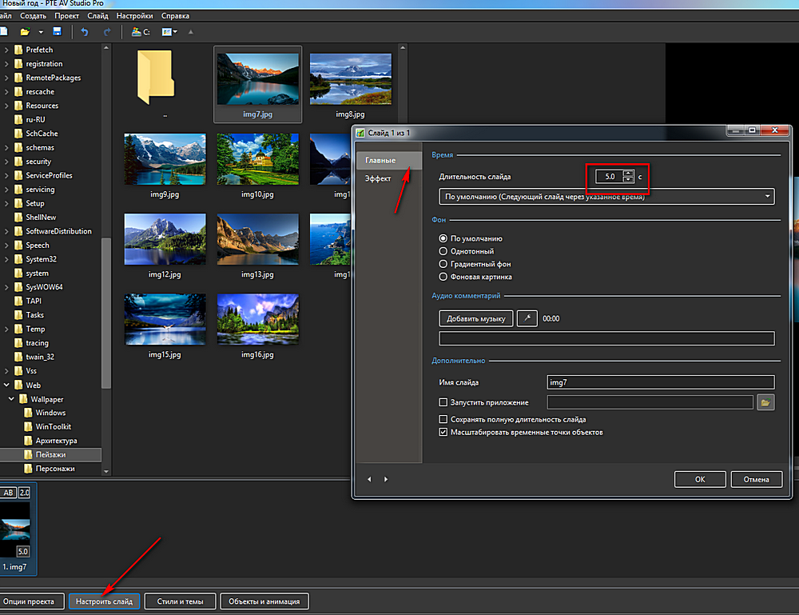799x615 pixels.
Task: Click the Redo arrow in toolbar
Action: [107, 32]
